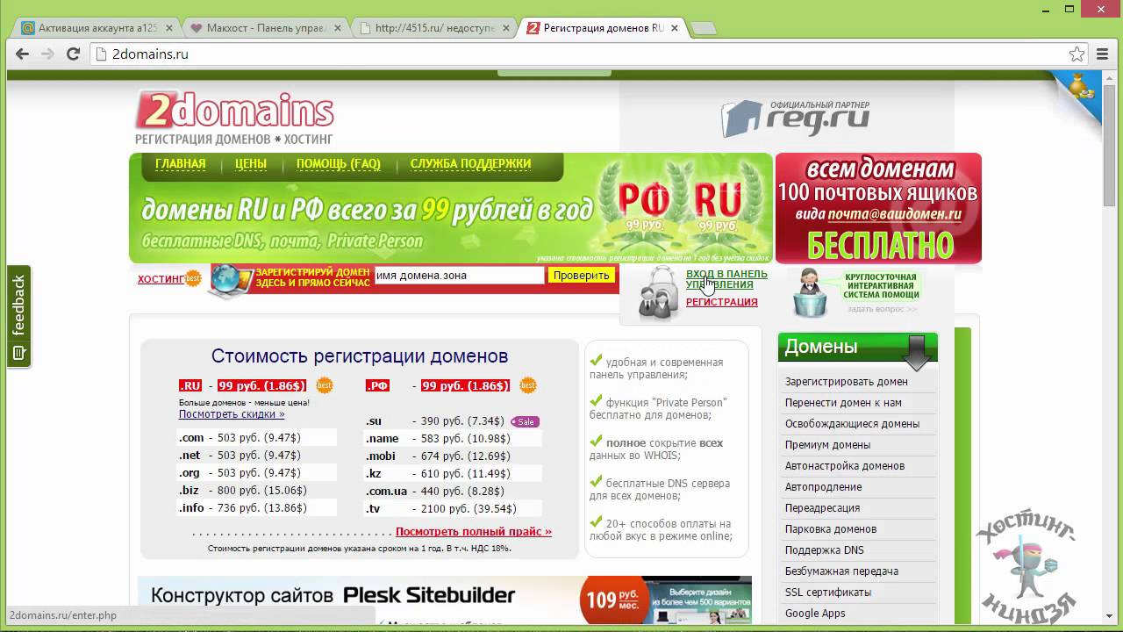Click the .tv 2100 руб. row

pos(453,508)
